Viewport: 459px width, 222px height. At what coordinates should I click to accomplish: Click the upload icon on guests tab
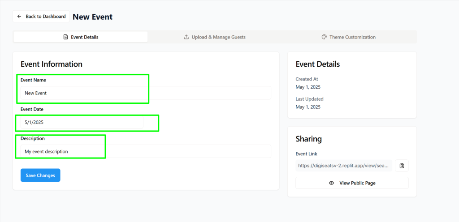pos(186,37)
